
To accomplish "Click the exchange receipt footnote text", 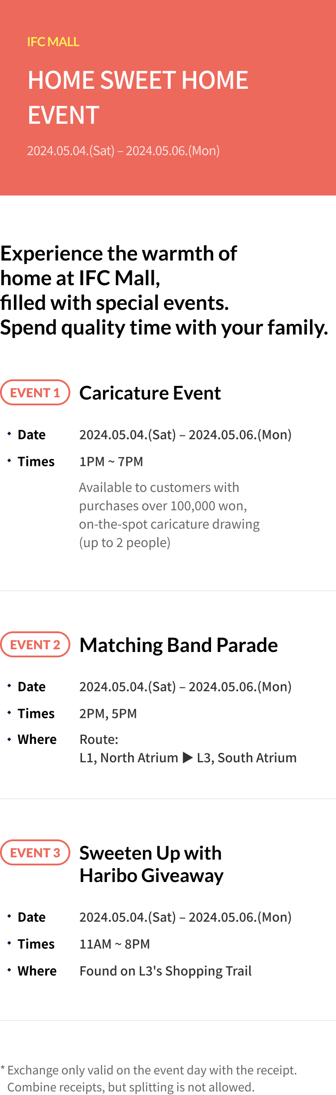I will coord(149,1078).
